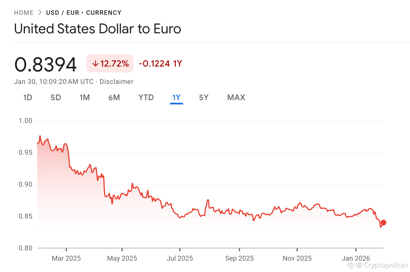
Task: Select the 5D time range
Action: pos(56,97)
